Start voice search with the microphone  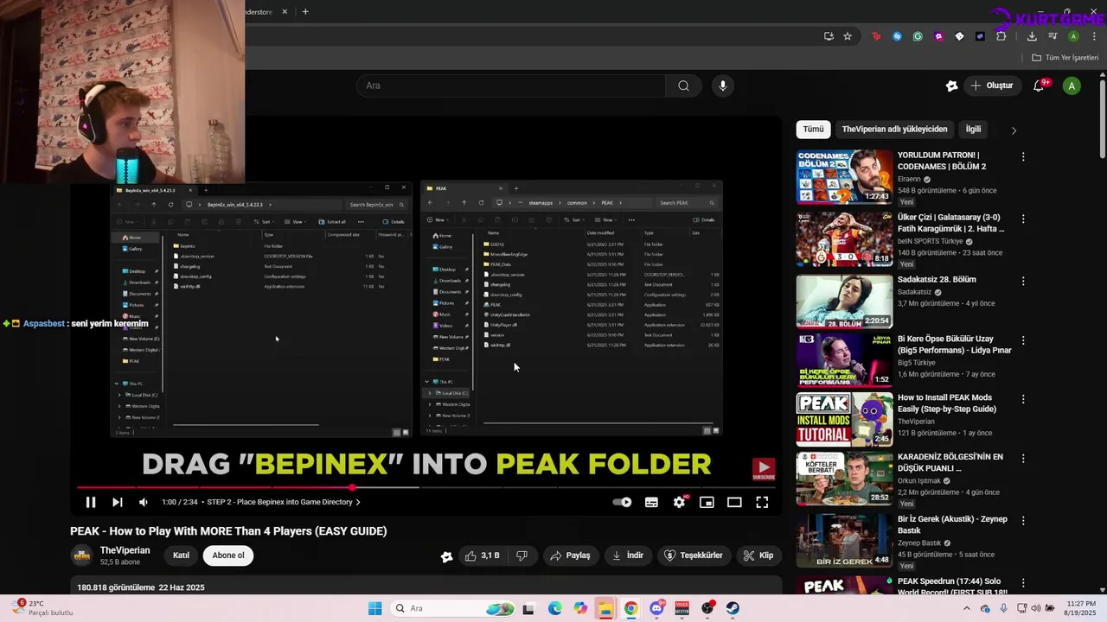(723, 86)
